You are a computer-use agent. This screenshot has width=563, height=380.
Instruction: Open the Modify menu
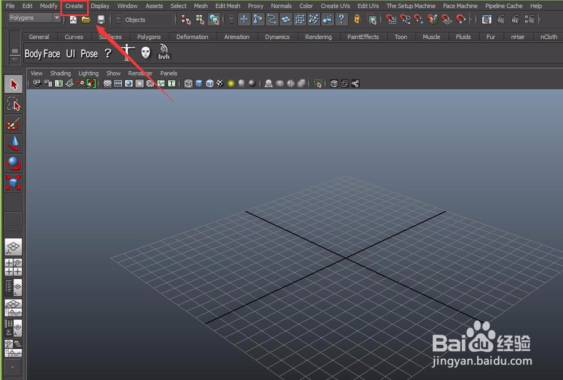pos(48,6)
